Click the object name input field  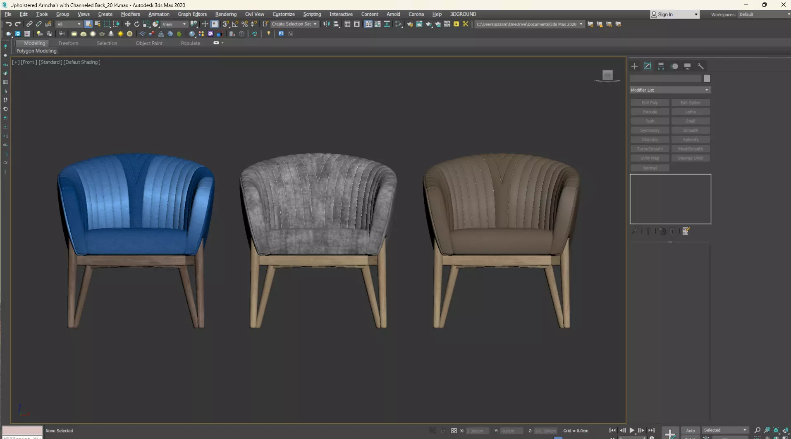coord(665,78)
